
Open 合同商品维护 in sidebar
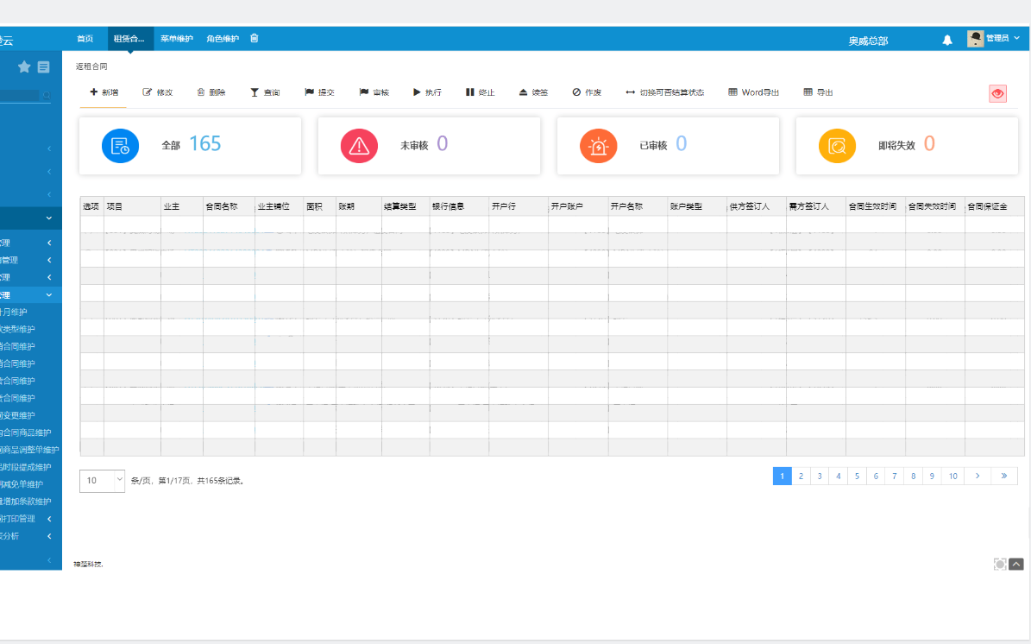(26, 432)
